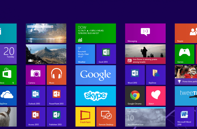This screenshot has height=129, width=197.
Task: Open the SkyDrive folder tile beside Word 2013
Action: coord(156,75)
